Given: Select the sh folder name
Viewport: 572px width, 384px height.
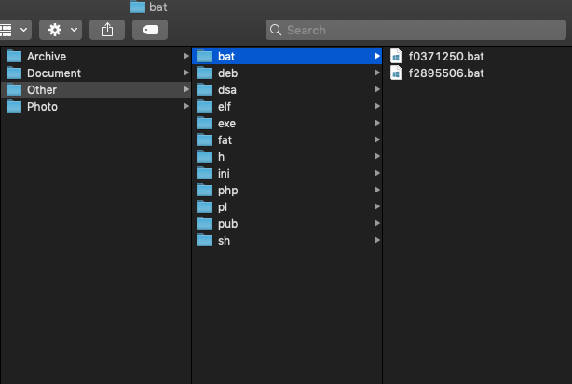Looking at the screenshot, I should [224, 241].
